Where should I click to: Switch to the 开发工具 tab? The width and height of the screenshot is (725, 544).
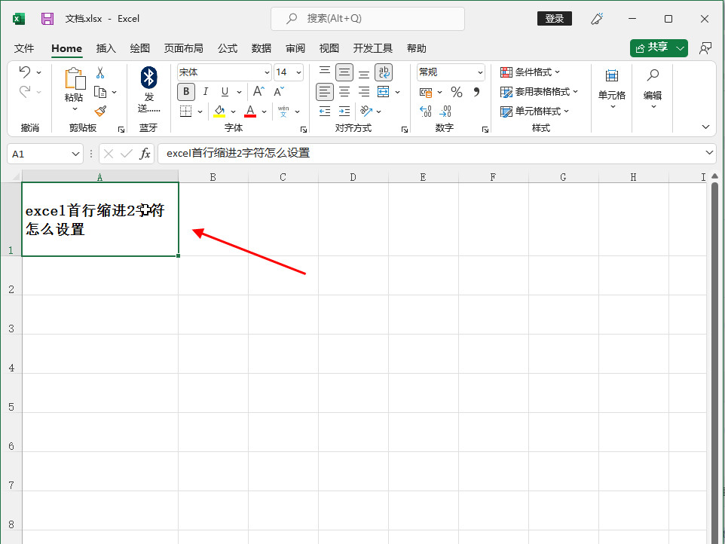372,48
